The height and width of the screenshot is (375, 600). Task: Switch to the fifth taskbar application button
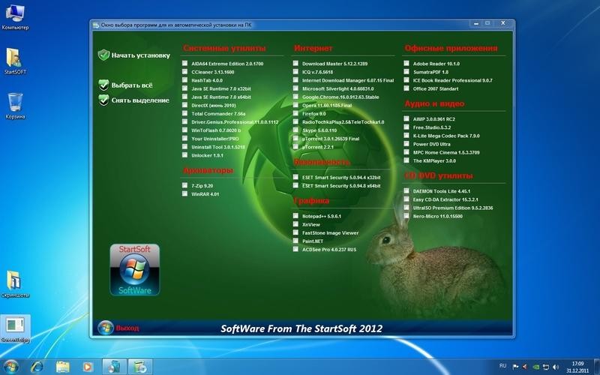pos(115,367)
